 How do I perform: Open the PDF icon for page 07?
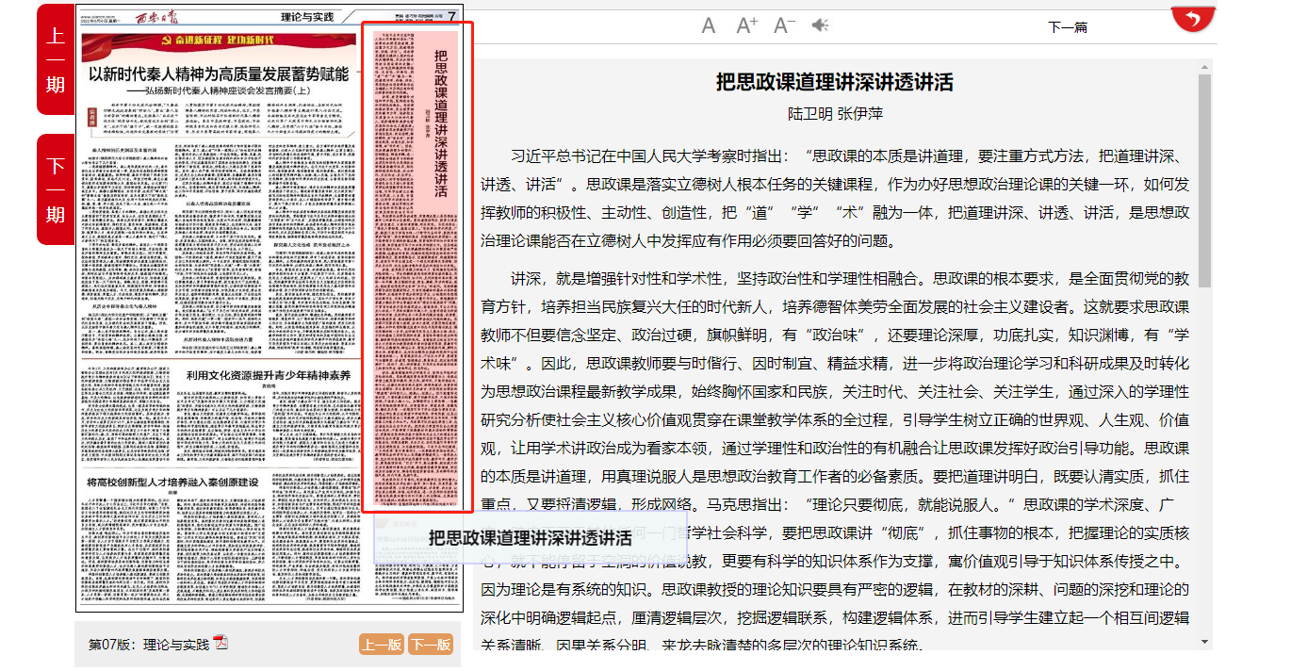click(x=221, y=644)
